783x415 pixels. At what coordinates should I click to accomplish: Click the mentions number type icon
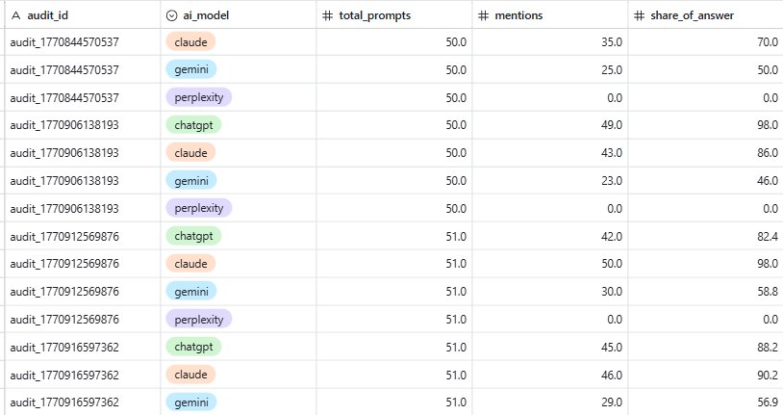(484, 15)
